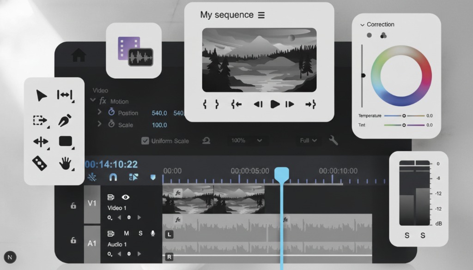Choose the Track Select Forward tool
The width and height of the screenshot is (473, 270).
[x=40, y=120]
